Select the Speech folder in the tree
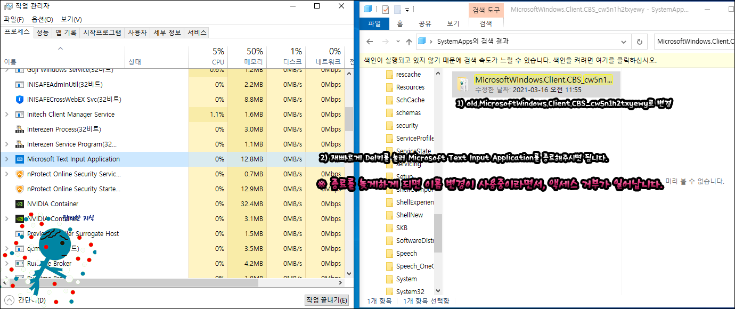This screenshot has height=309, width=735. (x=406, y=253)
